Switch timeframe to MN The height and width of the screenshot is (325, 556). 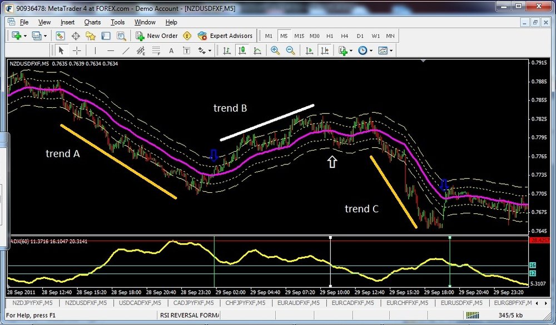click(x=390, y=36)
